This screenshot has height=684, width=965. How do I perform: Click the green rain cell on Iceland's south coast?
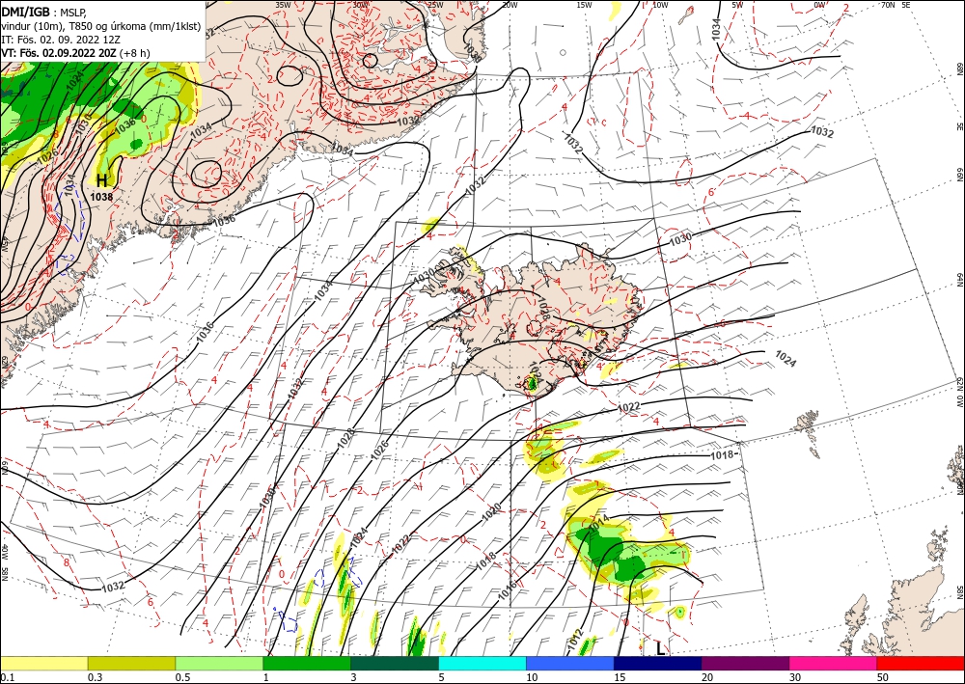(533, 384)
